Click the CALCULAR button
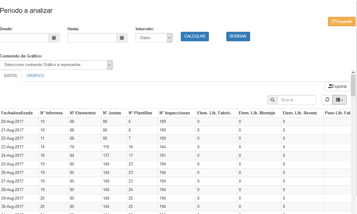 (195, 36)
